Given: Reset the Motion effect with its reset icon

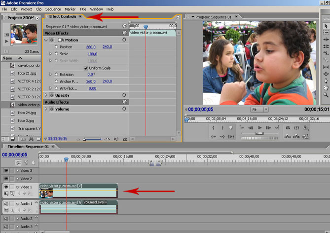Looking at the screenshot, I should click(124, 40).
